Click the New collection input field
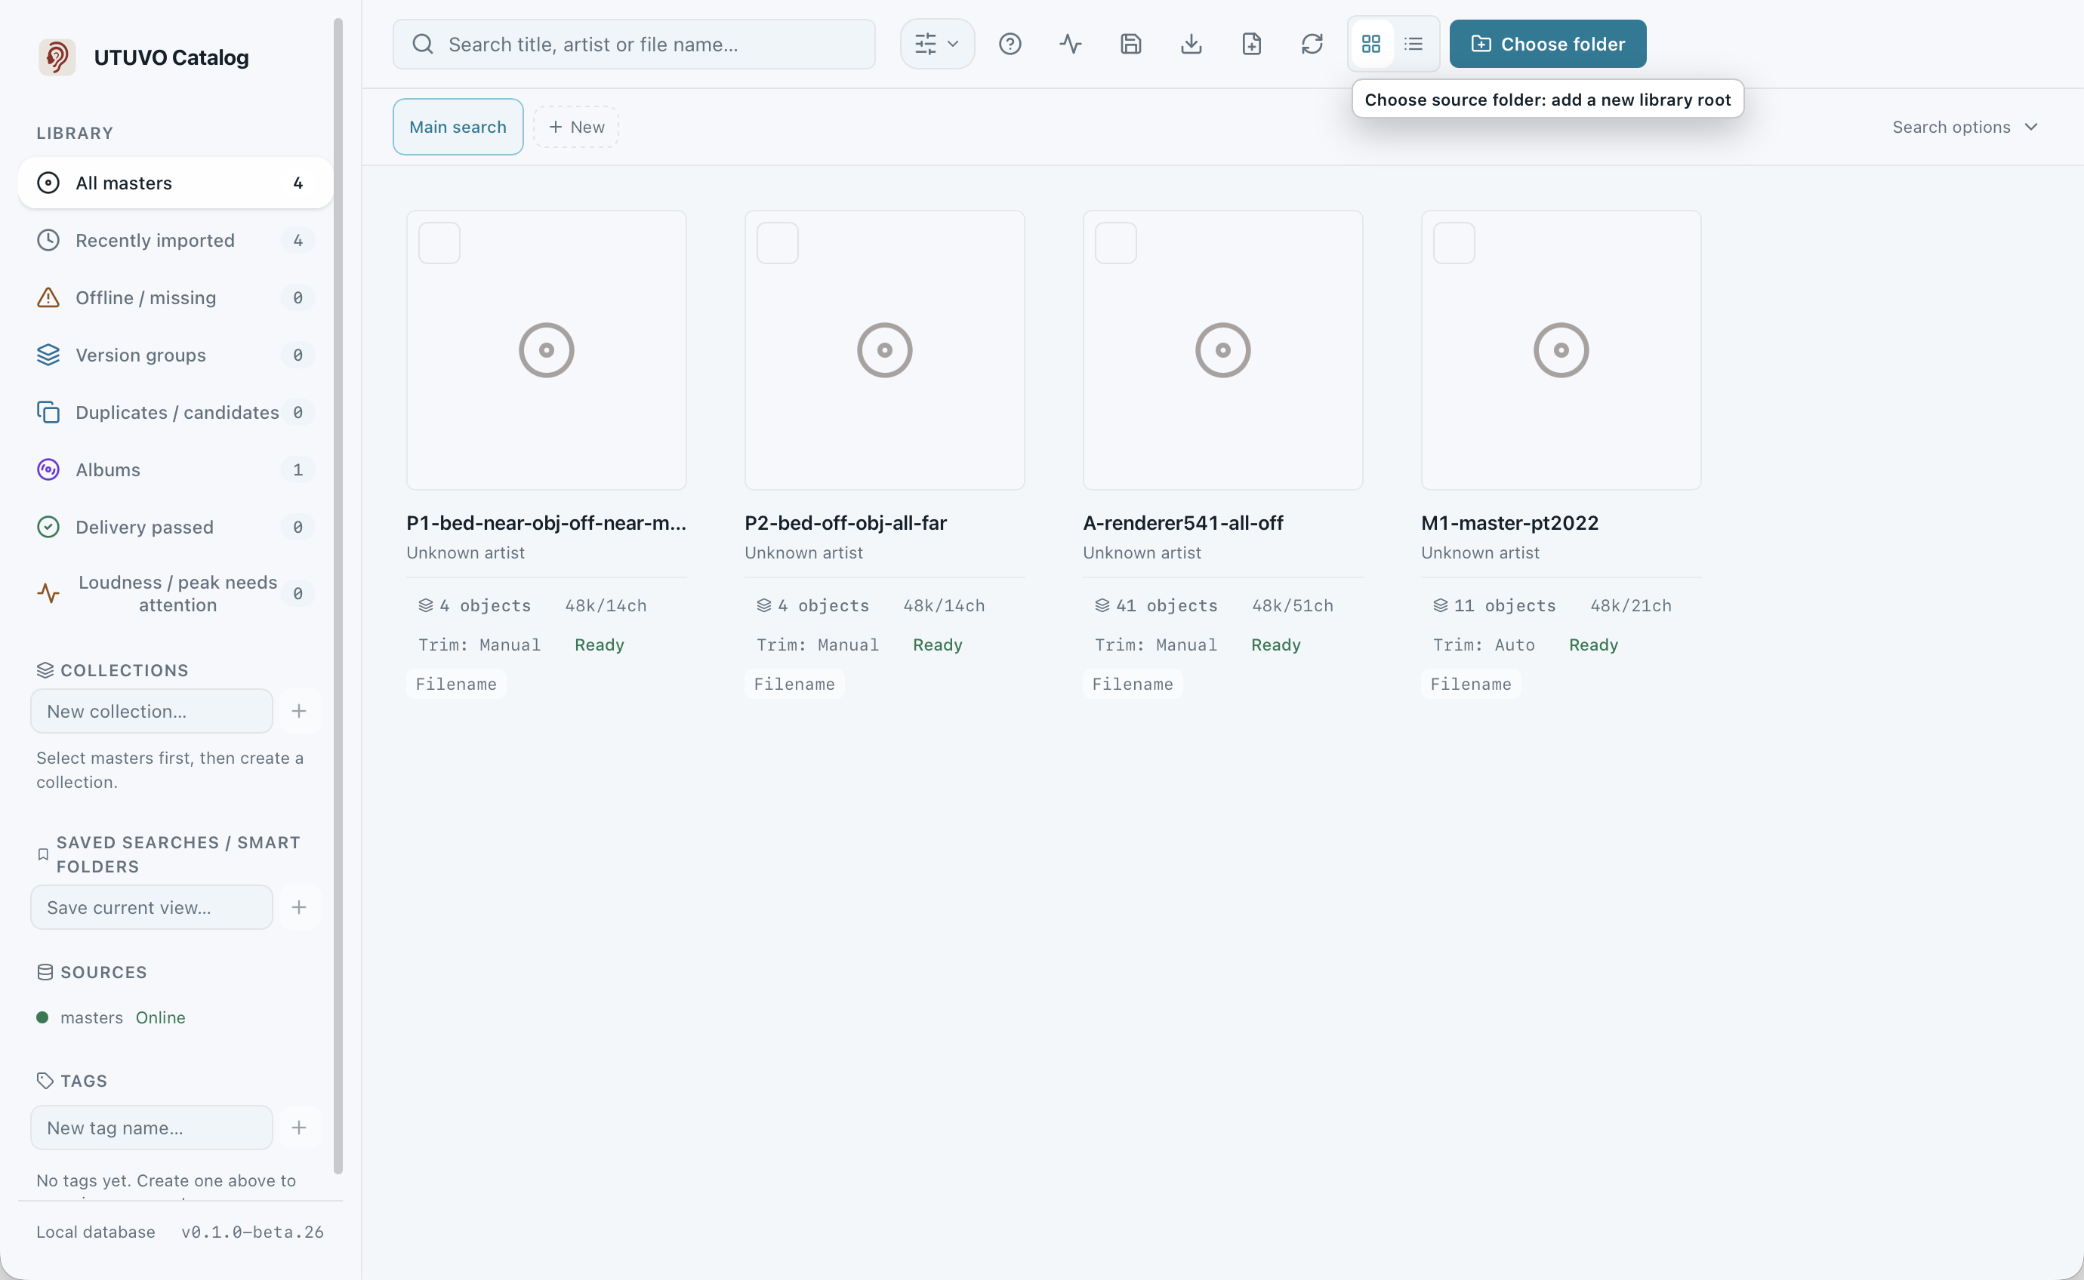 (152, 711)
